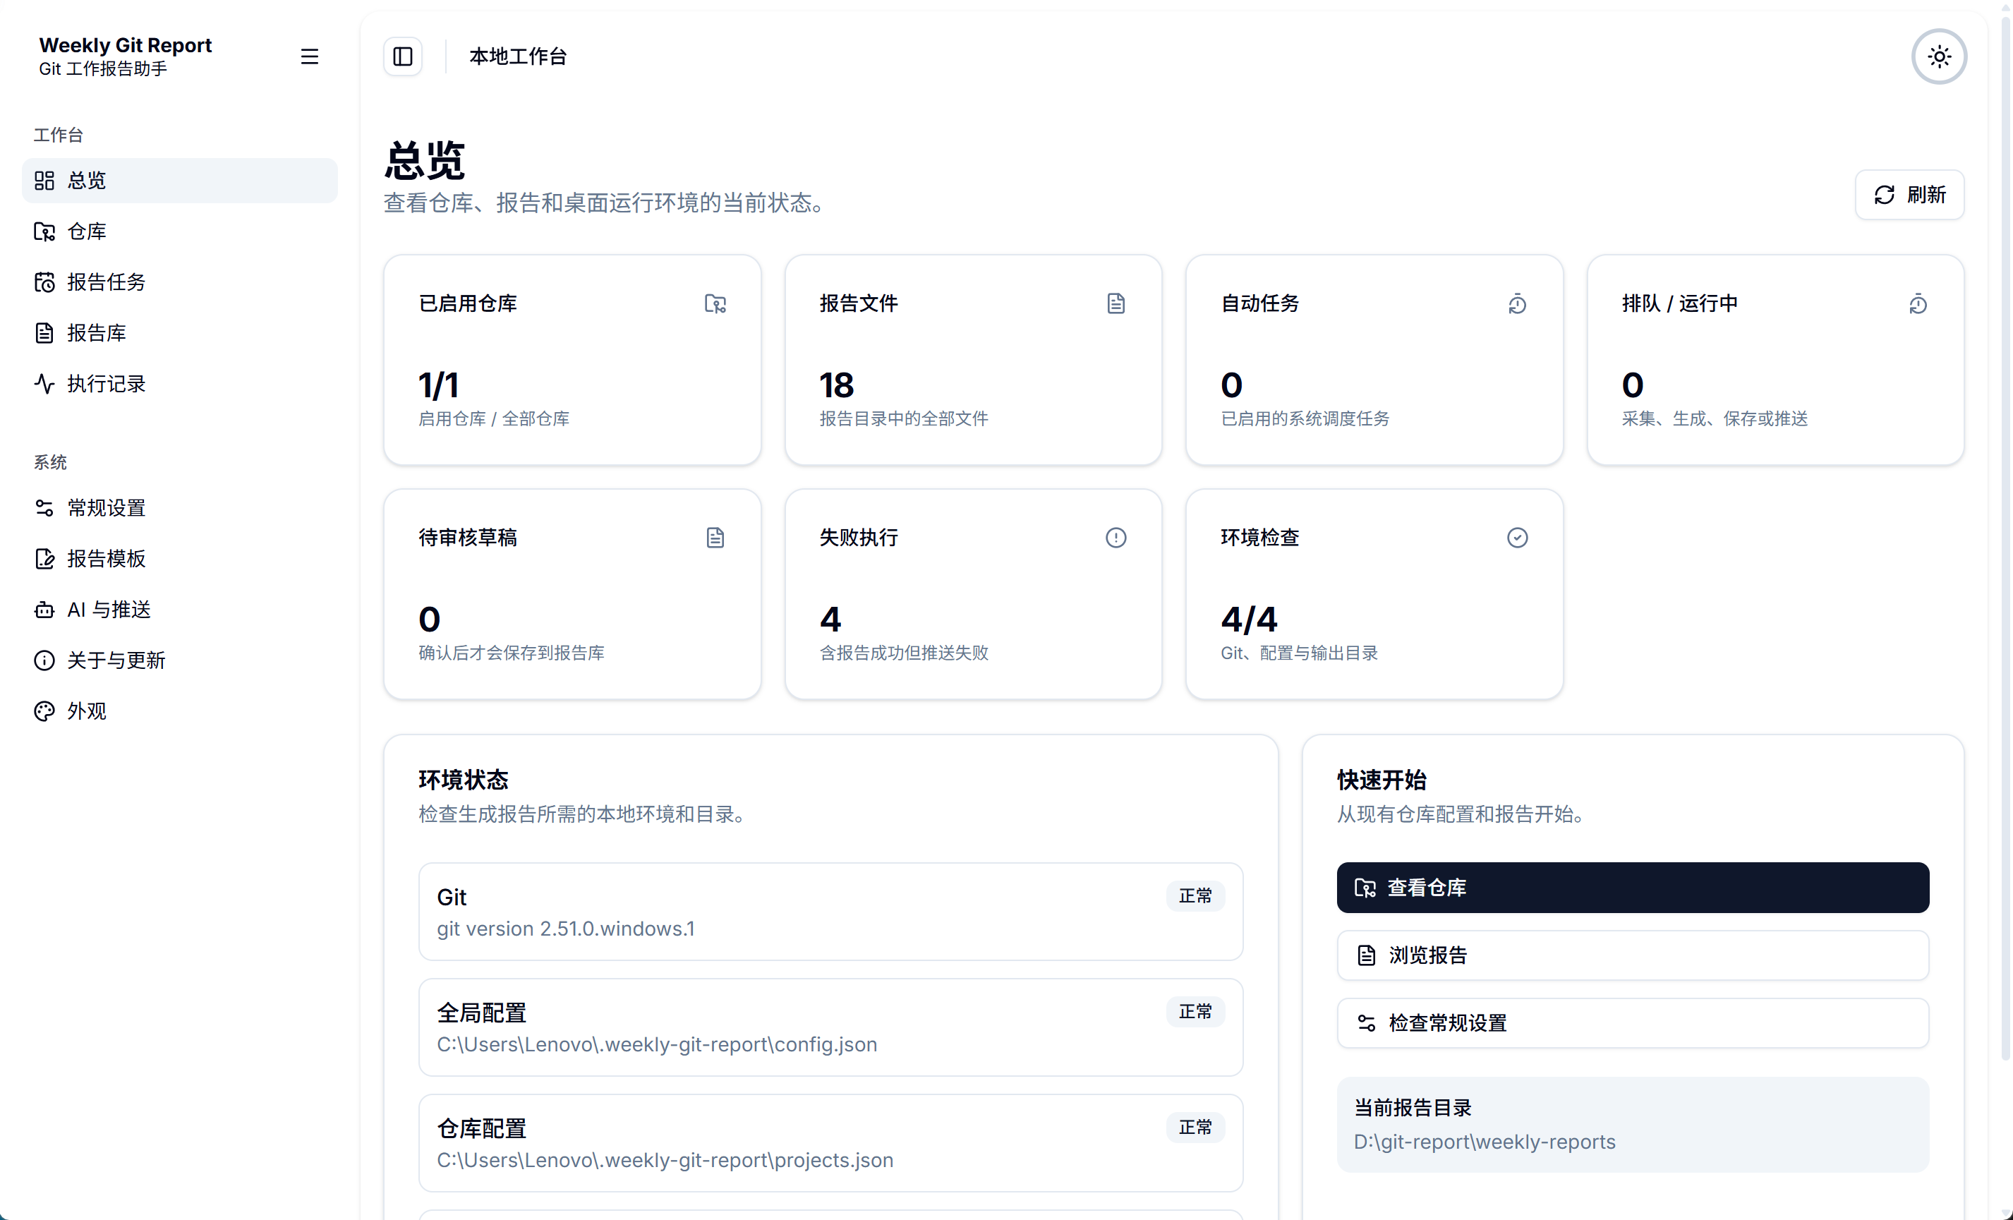Open 执行记录 in the sidebar
The image size is (2013, 1220).
coord(180,383)
